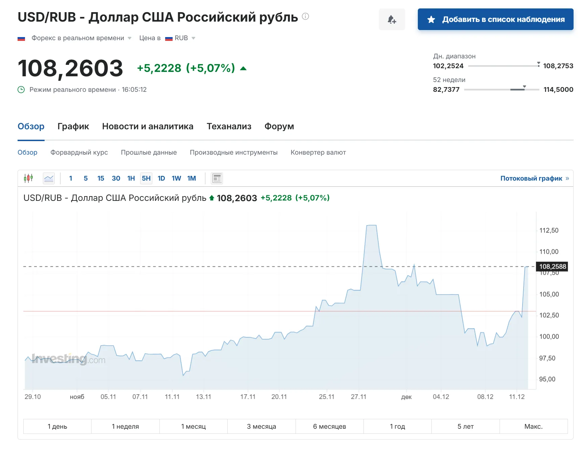The height and width of the screenshot is (452, 582).
Task: Switch to the Теханализ tab
Action: (x=229, y=127)
